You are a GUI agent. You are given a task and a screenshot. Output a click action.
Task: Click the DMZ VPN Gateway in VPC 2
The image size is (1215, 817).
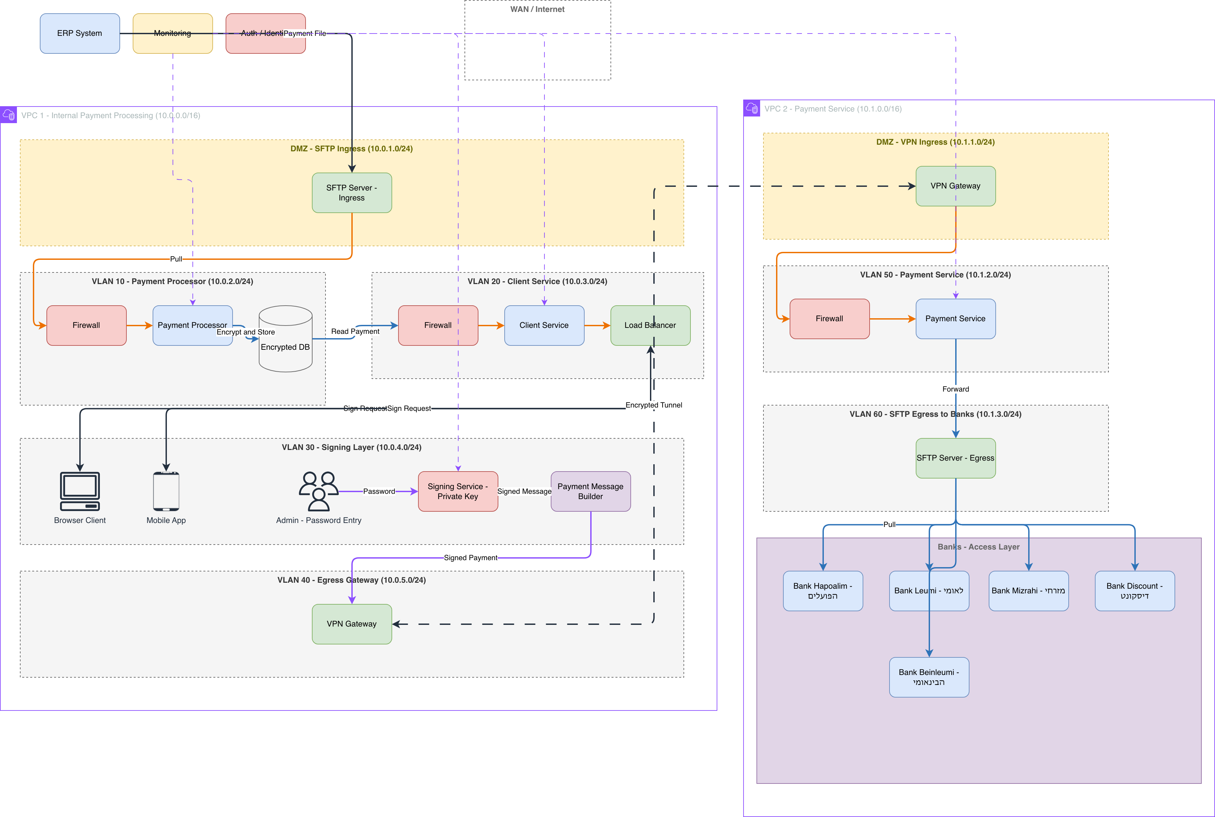956,186
